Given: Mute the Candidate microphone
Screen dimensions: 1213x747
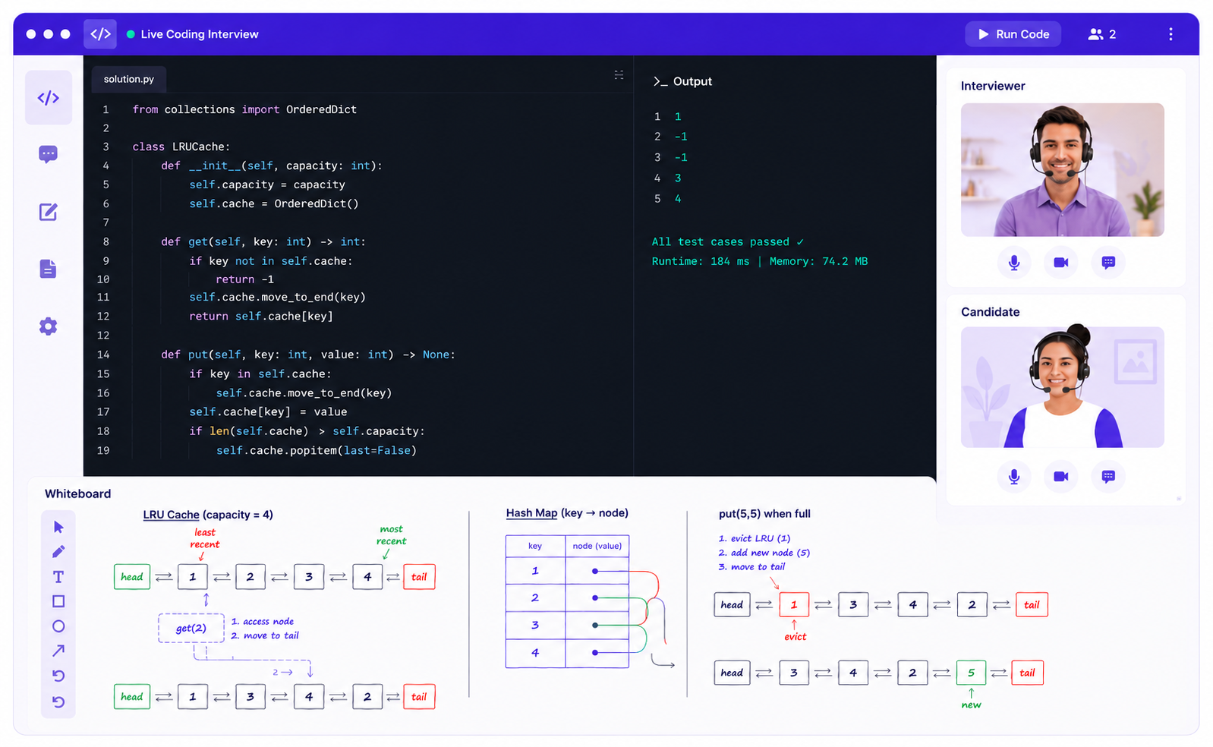Looking at the screenshot, I should 1014,477.
